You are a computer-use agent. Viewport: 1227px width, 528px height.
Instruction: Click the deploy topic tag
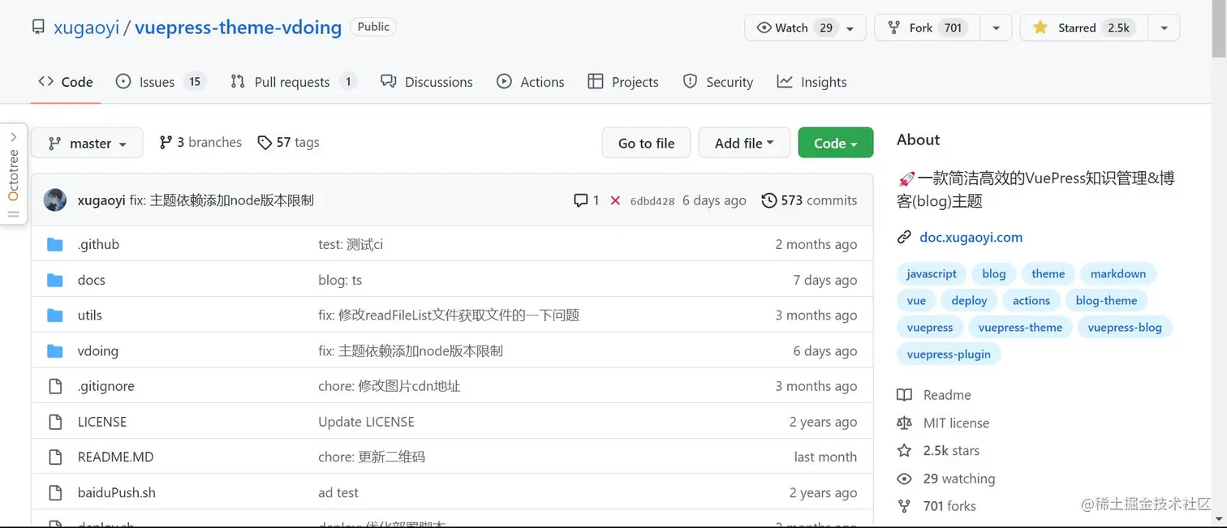point(969,301)
